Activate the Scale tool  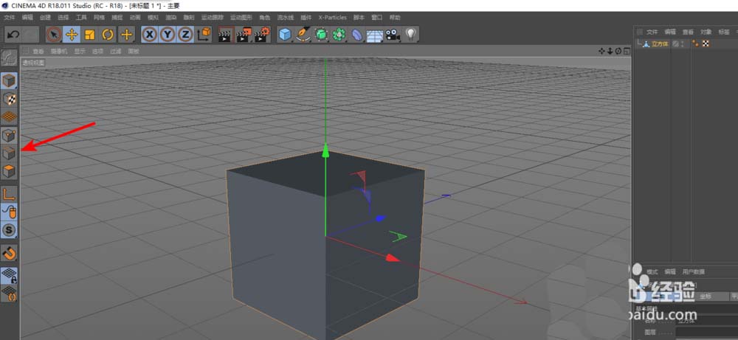pyautogui.click(x=90, y=34)
